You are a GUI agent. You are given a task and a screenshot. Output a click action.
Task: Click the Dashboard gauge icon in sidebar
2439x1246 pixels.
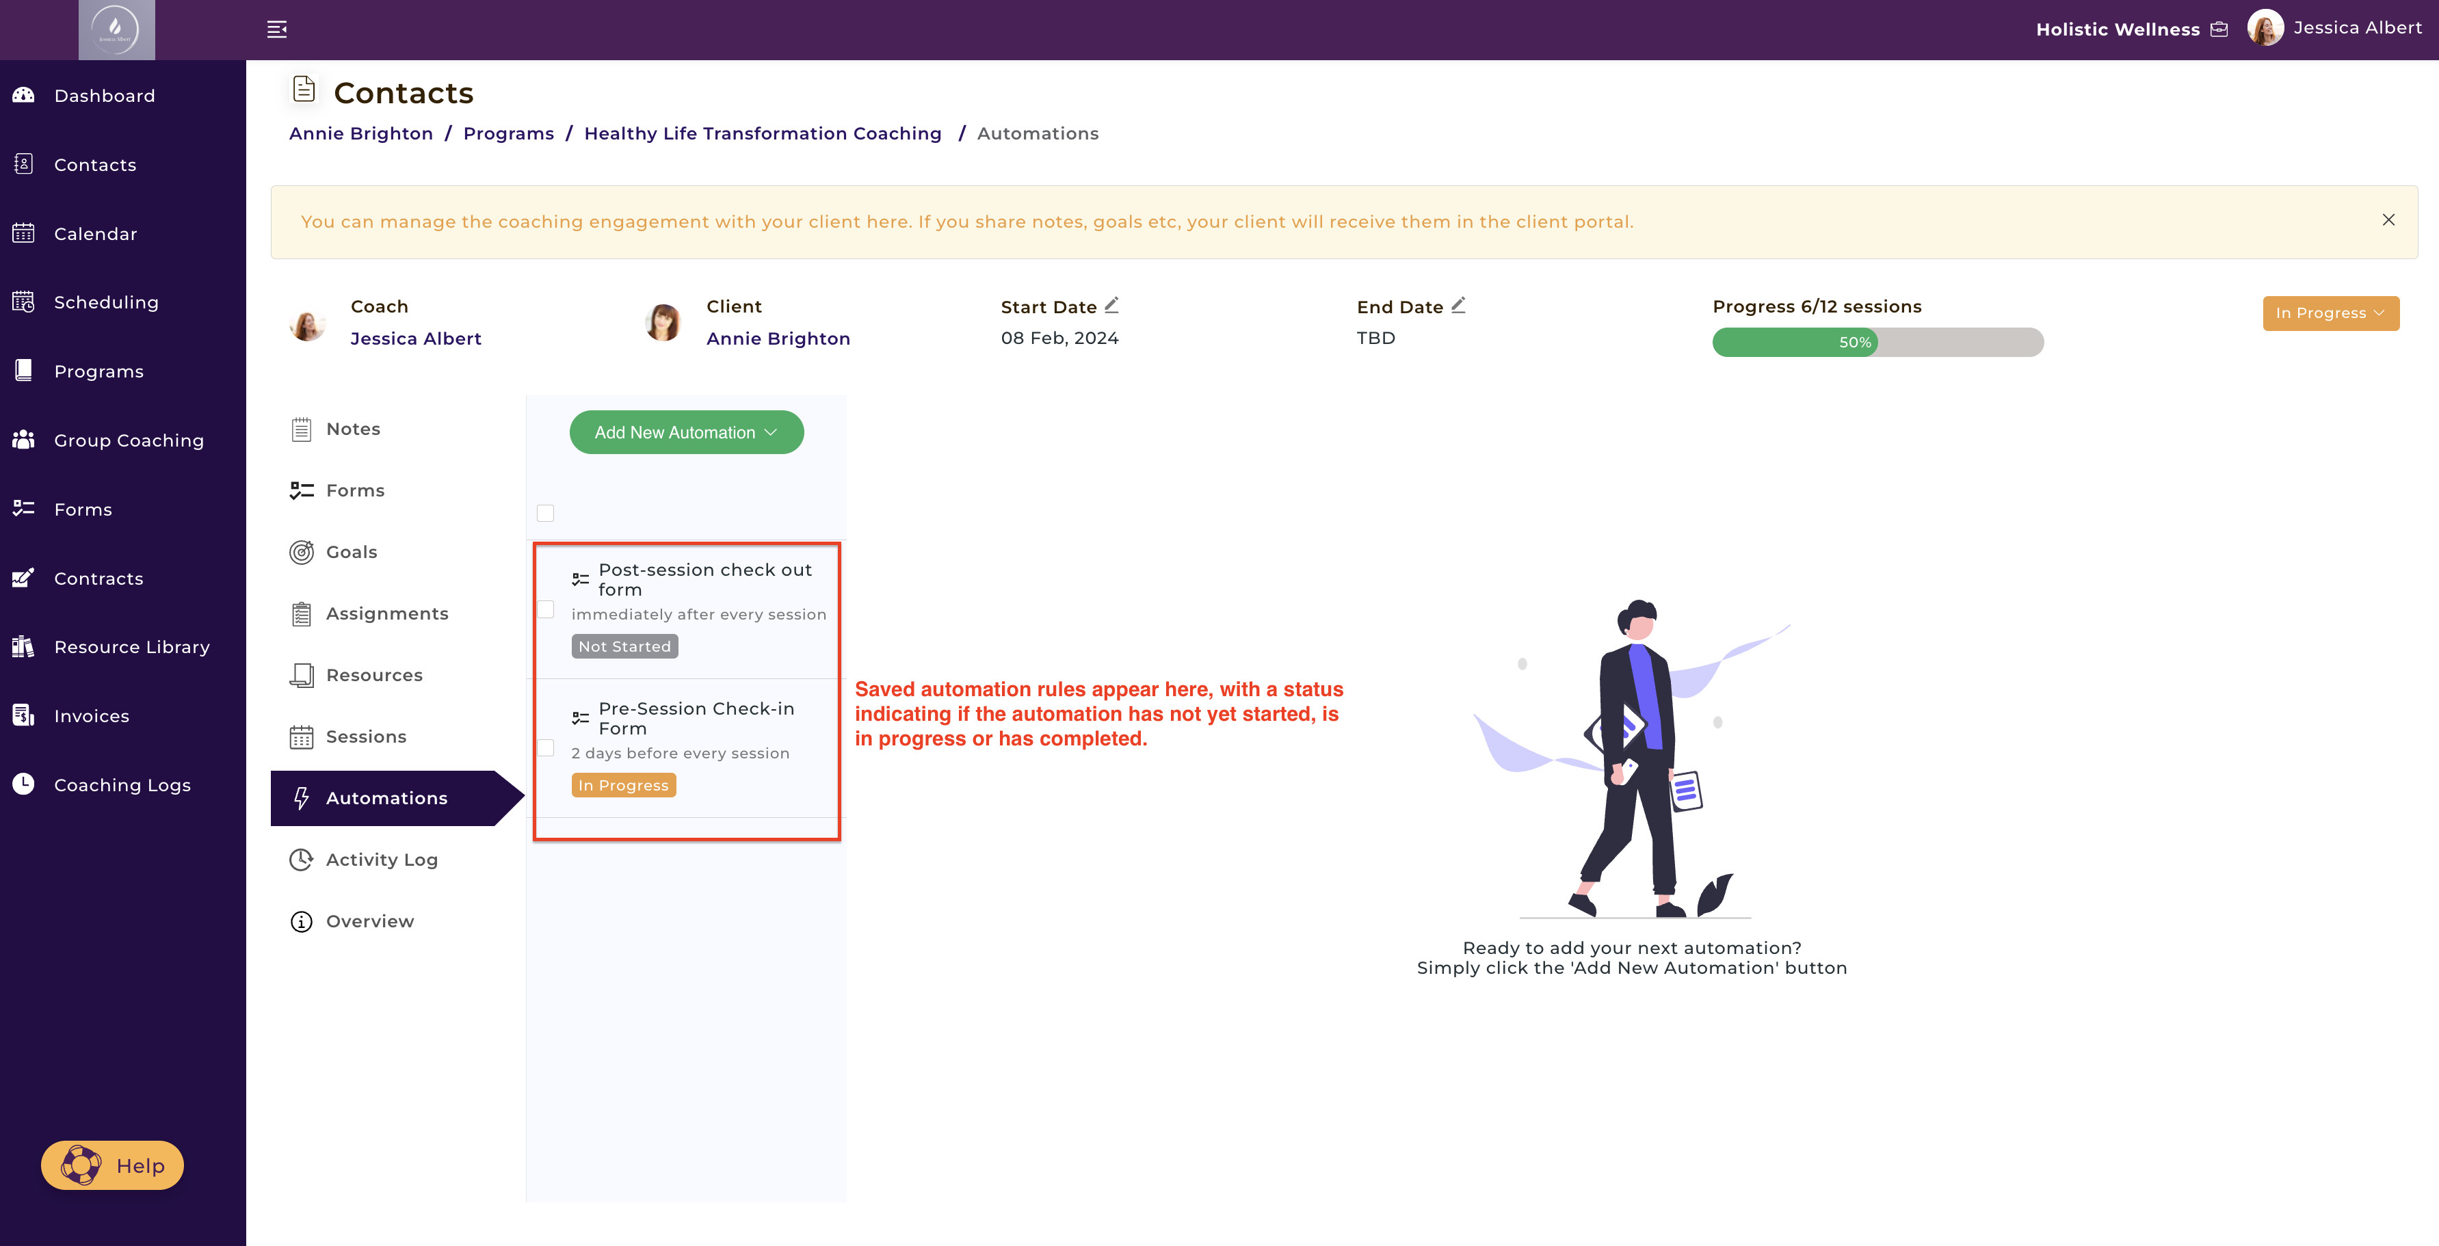tap(24, 94)
